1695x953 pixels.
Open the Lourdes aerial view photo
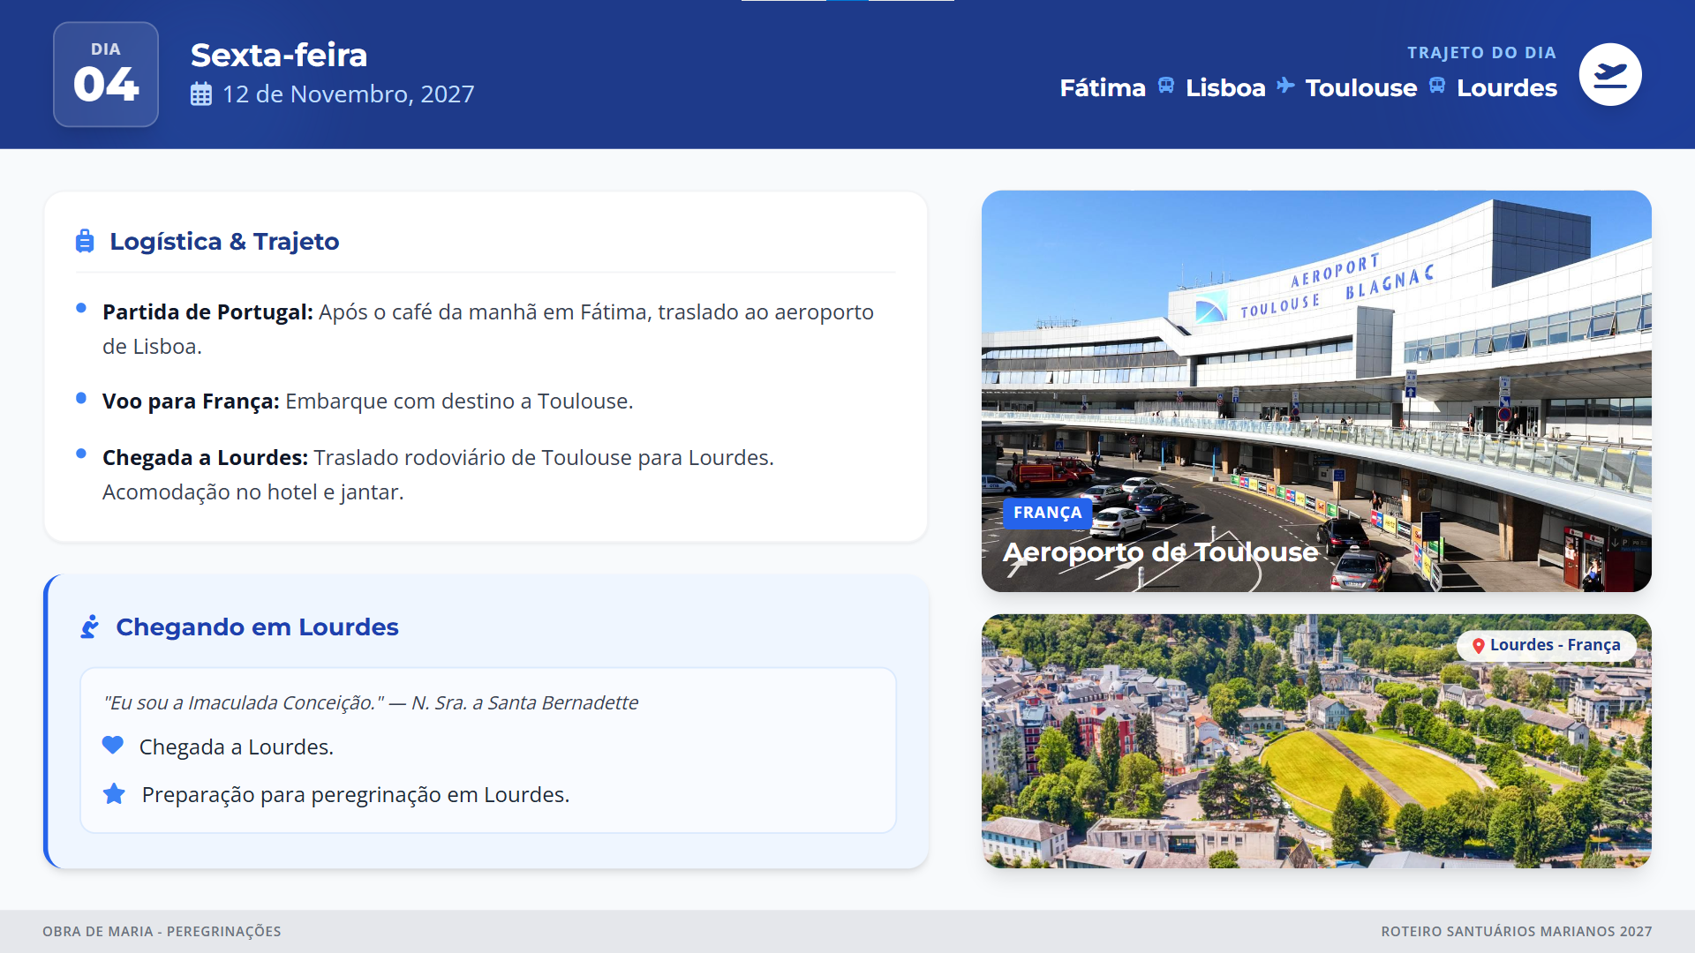point(1315,759)
